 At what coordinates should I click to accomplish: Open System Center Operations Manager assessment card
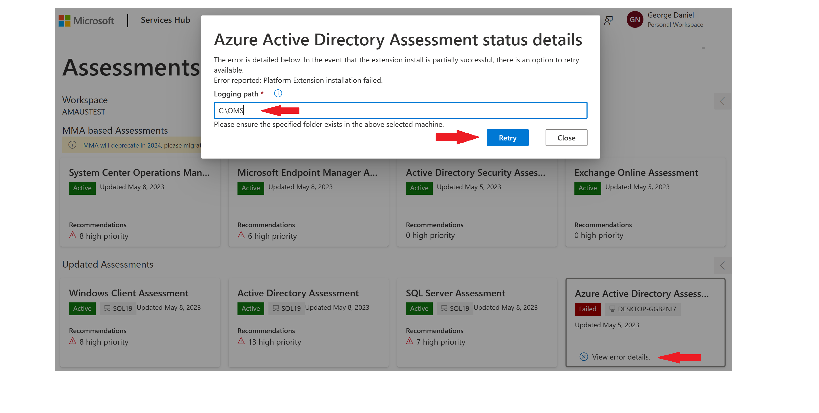pos(140,202)
